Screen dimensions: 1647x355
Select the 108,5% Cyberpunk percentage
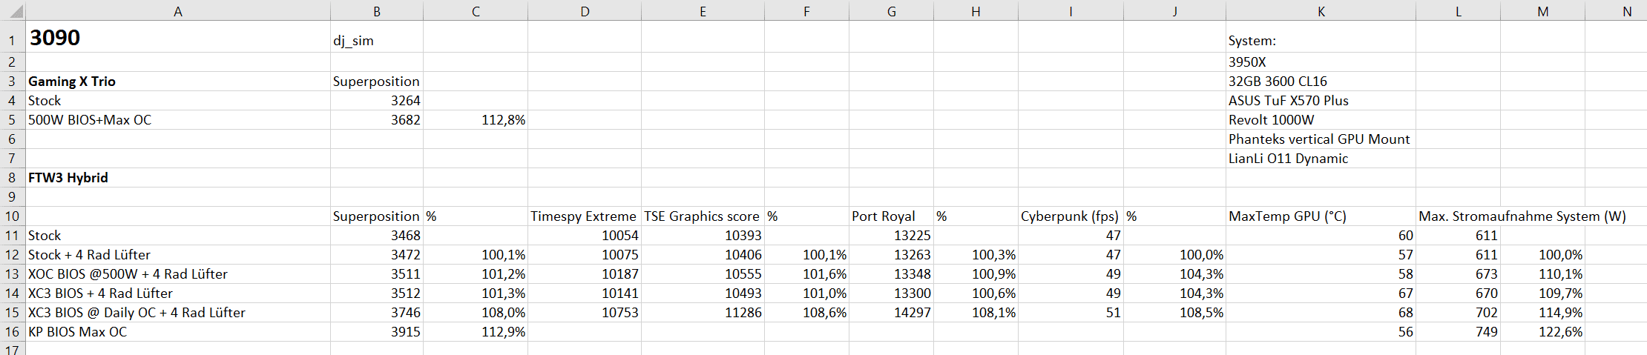[1174, 313]
